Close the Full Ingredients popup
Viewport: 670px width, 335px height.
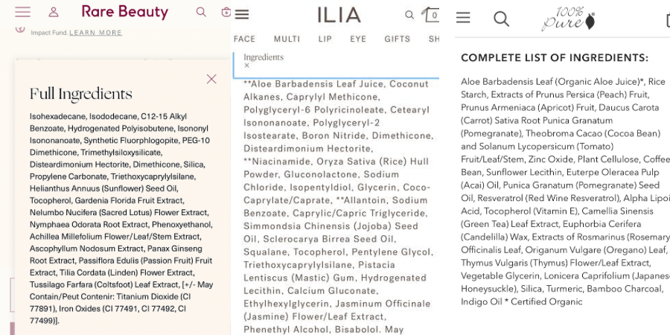pos(211,79)
